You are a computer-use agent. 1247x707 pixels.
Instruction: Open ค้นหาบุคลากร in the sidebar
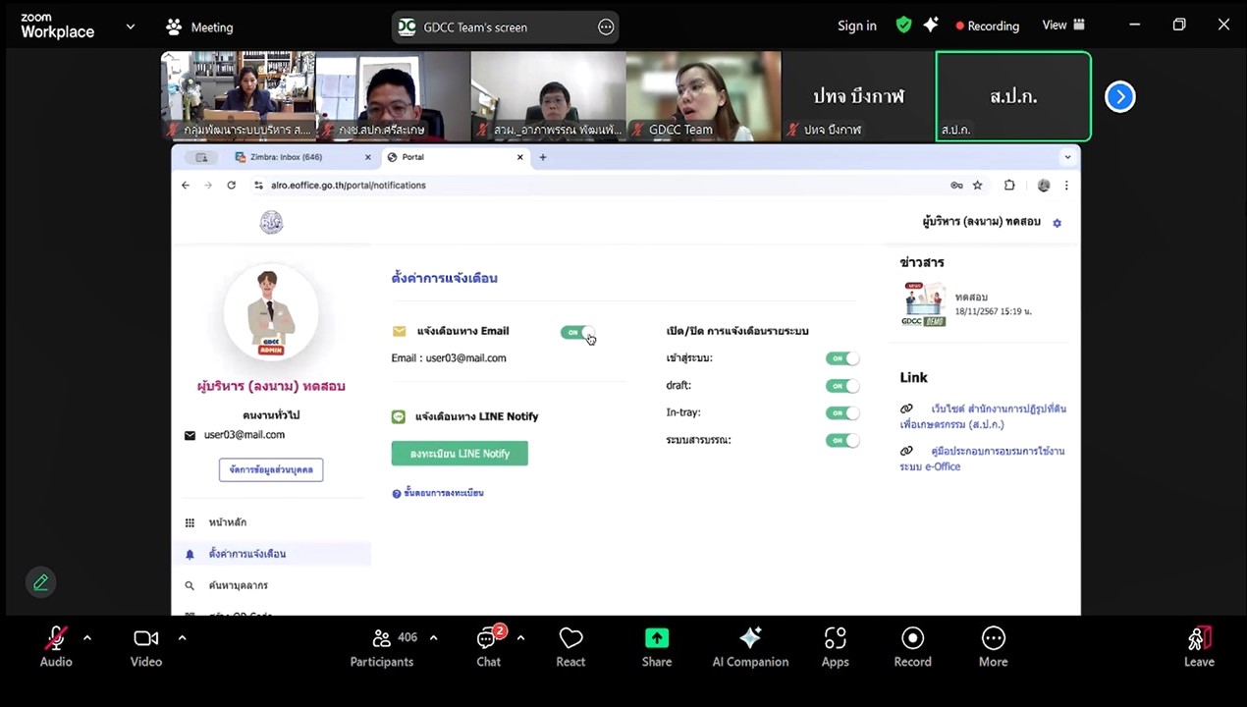[238, 585]
